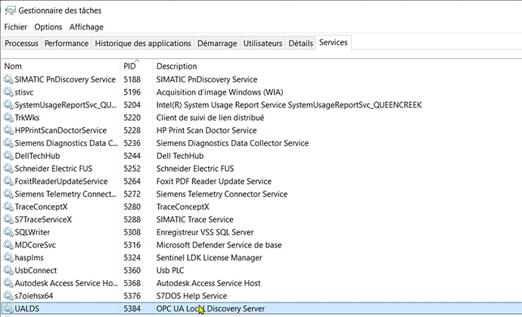Click PID value 5384
The width and height of the screenshot is (522, 317).
click(x=132, y=309)
